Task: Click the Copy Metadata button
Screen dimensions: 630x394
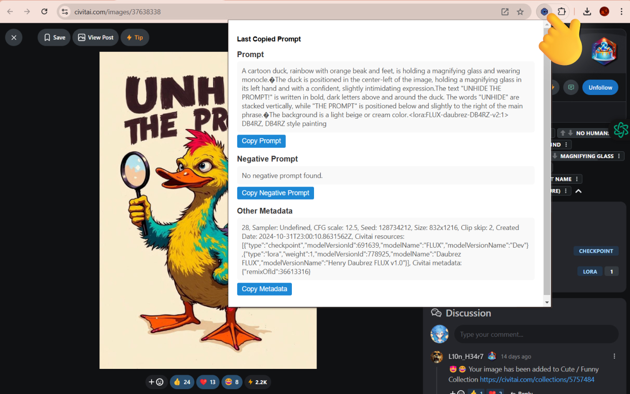Action: tap(264, 289)
